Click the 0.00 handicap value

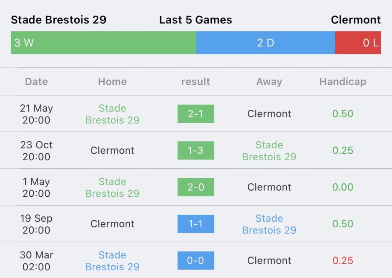343,187
